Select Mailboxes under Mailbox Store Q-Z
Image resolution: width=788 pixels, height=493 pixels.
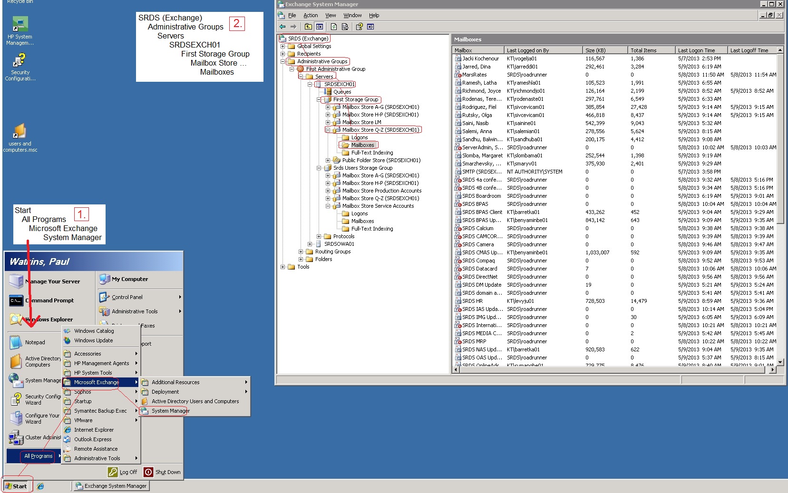click(362, 145)
